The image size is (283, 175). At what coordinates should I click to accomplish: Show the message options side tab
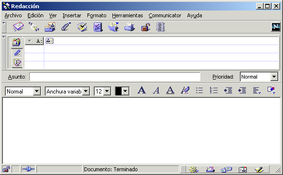tap(17, 63)
